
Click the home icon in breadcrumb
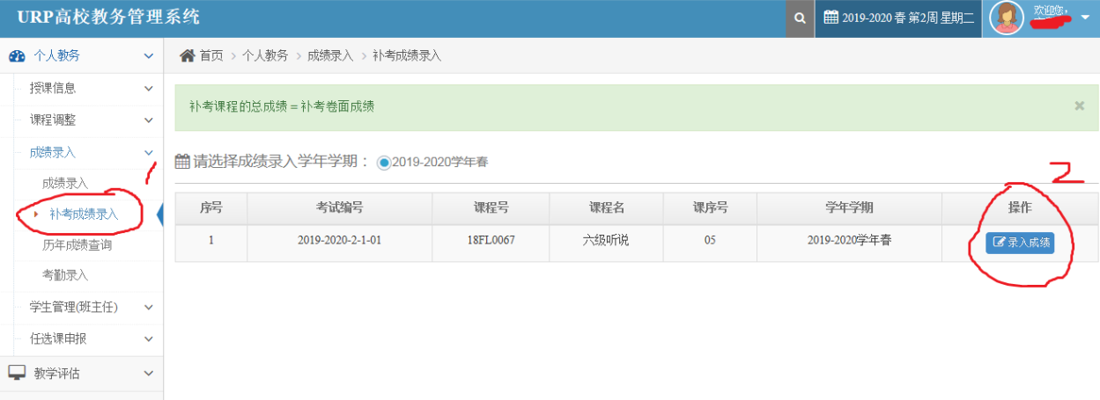pyautogui.click(x=187, y=55)
